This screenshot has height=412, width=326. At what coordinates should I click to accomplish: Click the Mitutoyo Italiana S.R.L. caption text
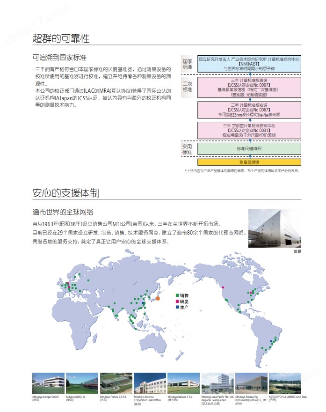[x=181, y=397]
